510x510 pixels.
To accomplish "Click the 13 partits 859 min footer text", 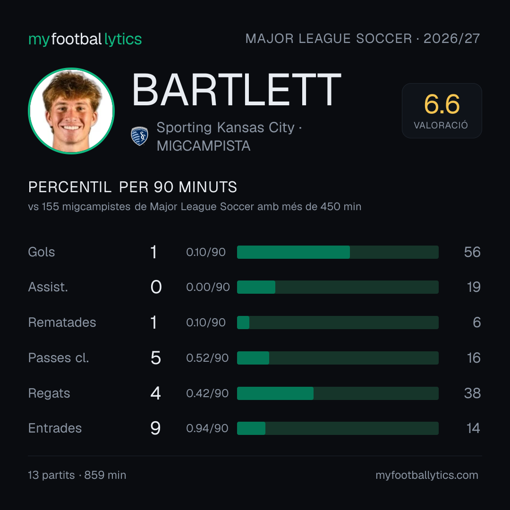I will [x=77, y=475].
